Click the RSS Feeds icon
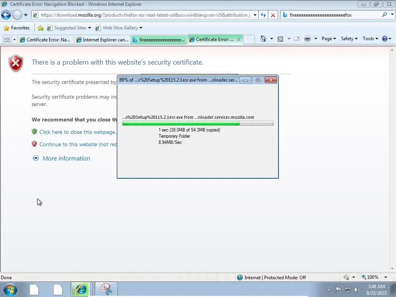Viewport: 396px width, 297px height. tap(280, 39)
